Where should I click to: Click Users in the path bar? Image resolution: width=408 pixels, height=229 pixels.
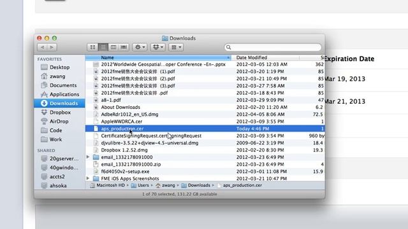[x=140, y=185]
